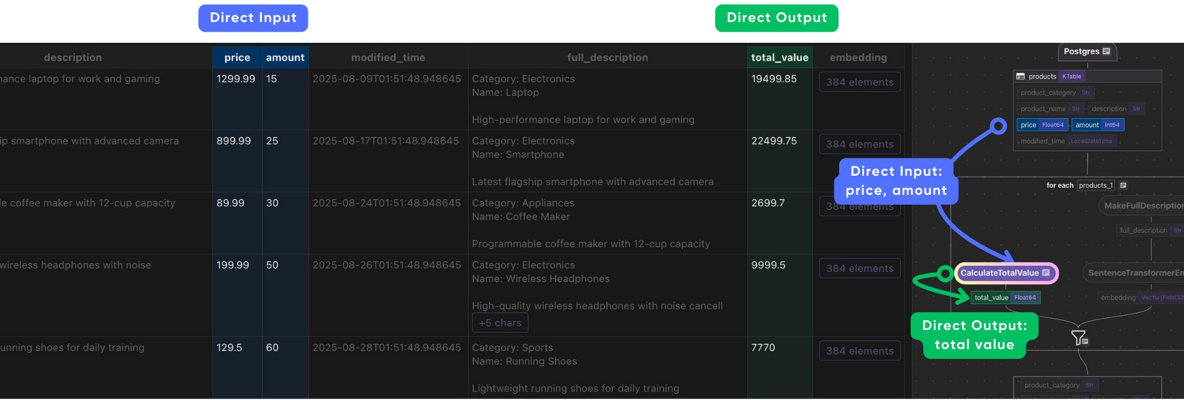The image size is (1184, 400).
Task: Select the CalculateTotalValue function node
Action: 1006,273
